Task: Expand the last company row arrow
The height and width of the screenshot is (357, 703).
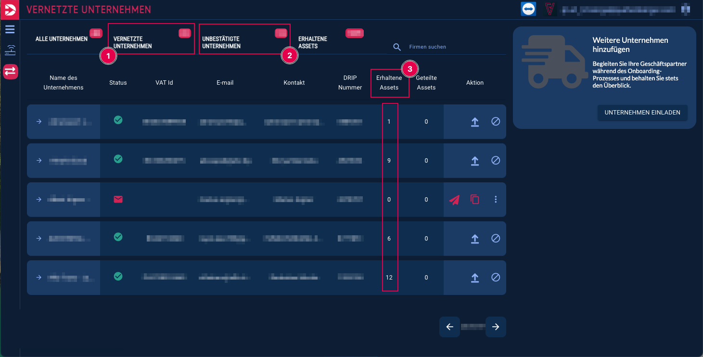Action: (x=39, y=278)
